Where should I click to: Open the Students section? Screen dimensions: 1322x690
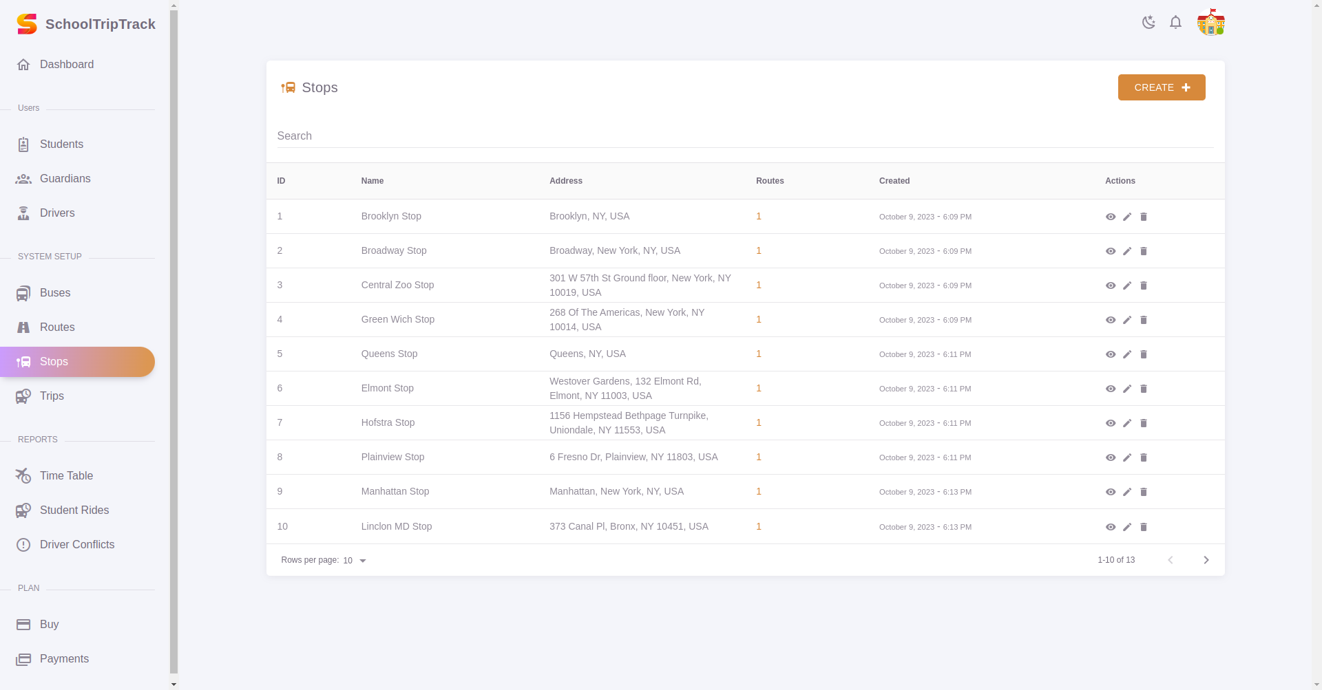61,144
